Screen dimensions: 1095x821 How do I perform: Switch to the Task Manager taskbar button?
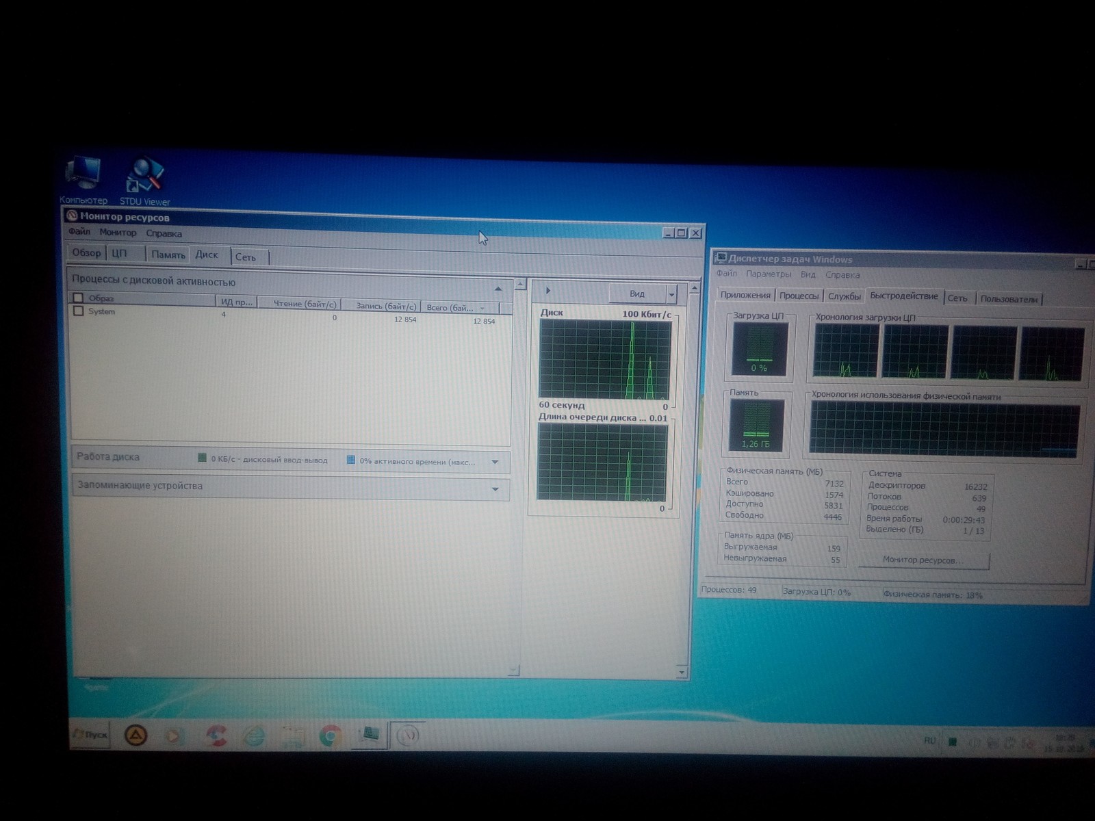pyautogui.click(x=370, y=735)
